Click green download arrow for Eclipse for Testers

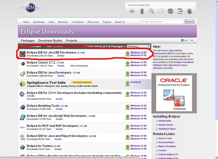pyautogui.click(x=128, y=147)
